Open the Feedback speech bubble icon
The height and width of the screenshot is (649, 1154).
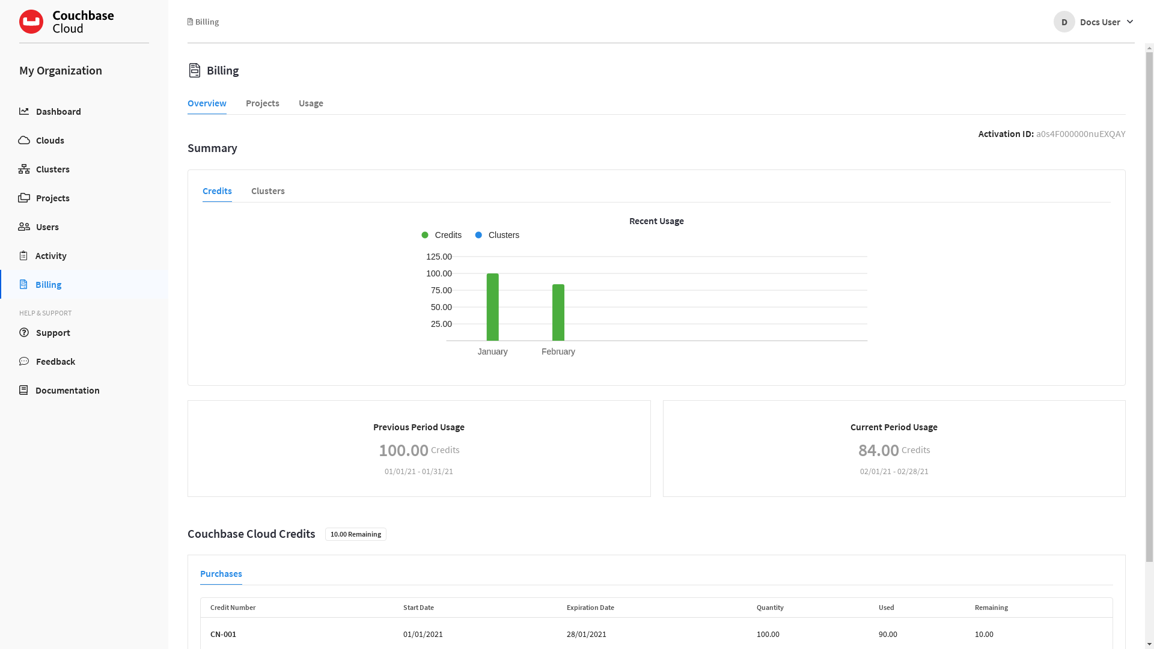click(x=24, y=361)
